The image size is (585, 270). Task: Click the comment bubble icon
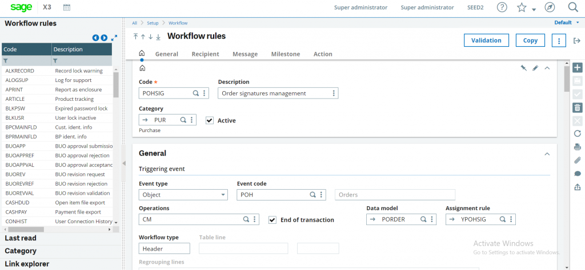point(577,174)
